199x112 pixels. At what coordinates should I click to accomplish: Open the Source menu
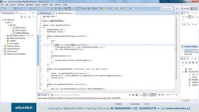click(x=13, y=5)
